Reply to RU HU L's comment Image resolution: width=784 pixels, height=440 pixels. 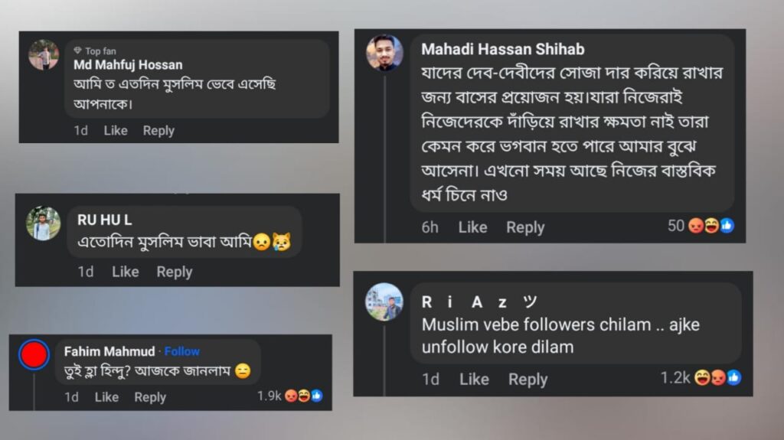pos(175,271)
